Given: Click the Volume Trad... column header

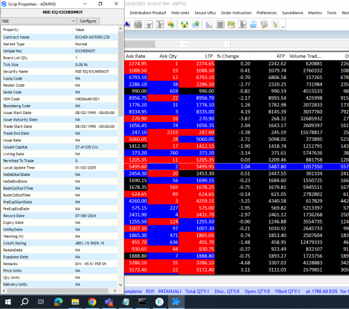Looking at the screenshot, I should point(305,56).
